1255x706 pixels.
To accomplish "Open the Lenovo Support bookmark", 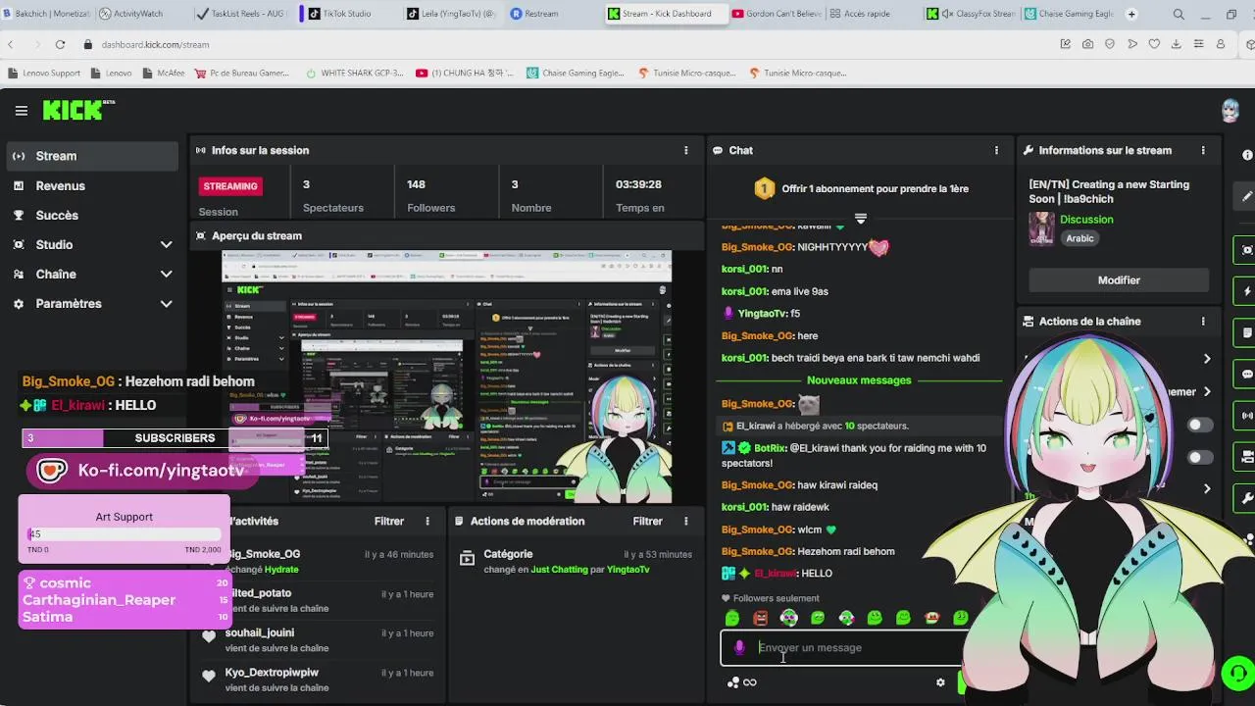I will [x=44, y=73].
